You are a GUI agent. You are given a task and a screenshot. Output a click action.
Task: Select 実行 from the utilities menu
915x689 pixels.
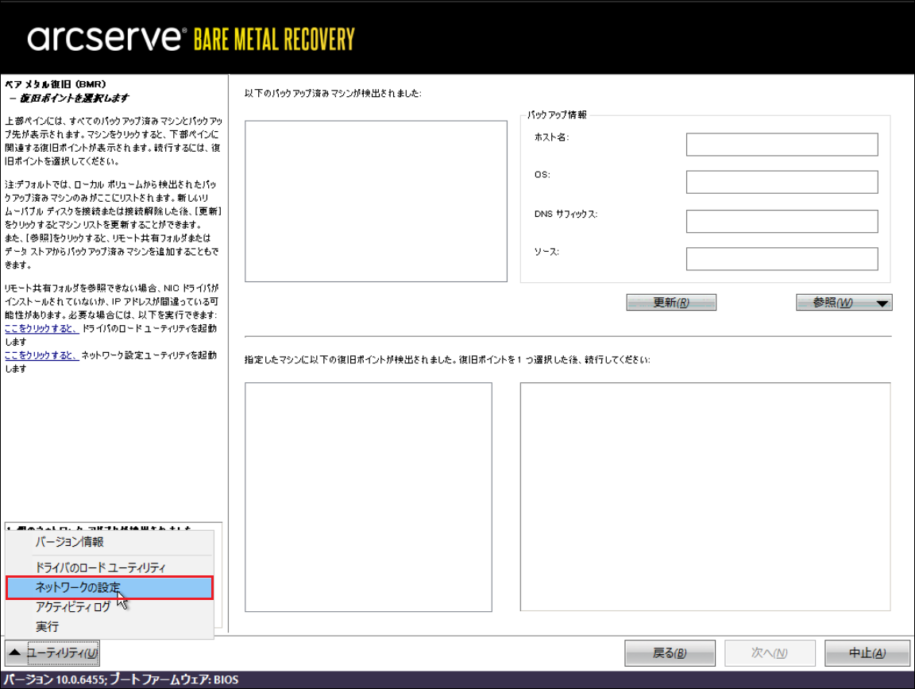click(47, 627)
